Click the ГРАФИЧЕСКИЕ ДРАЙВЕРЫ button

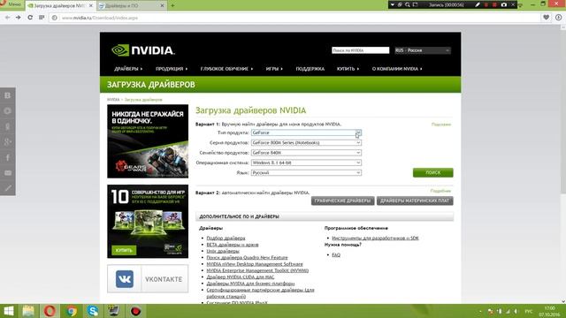[x=342, y=201]
